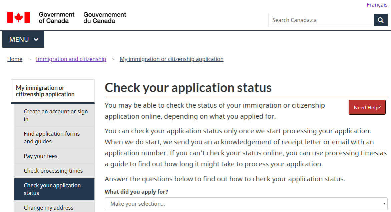Screen dimensions: 391x212
Task: Click the Need Help? button
Action: click(x=367, y=107)
